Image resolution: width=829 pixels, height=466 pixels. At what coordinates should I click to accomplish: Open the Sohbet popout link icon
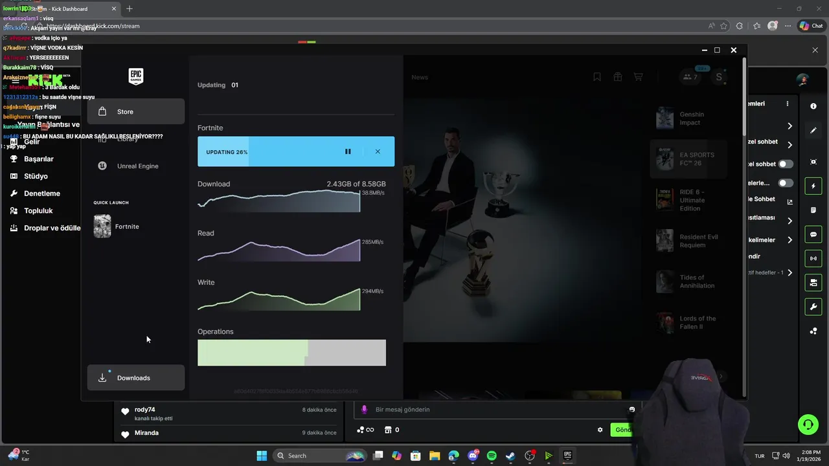(789, 202)
